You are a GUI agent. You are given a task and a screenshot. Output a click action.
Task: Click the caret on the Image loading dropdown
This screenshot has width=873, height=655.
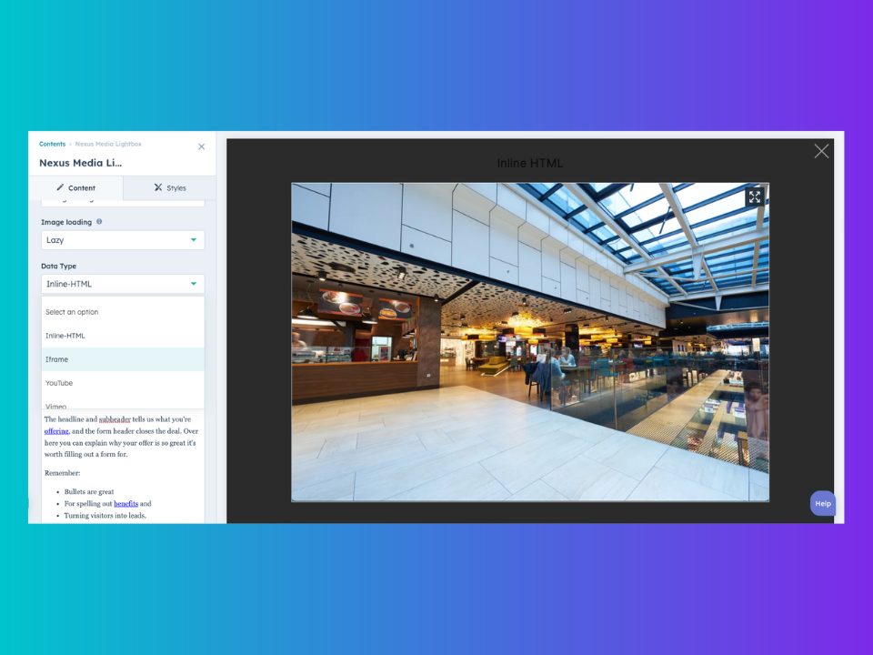[x=195, y=239]
